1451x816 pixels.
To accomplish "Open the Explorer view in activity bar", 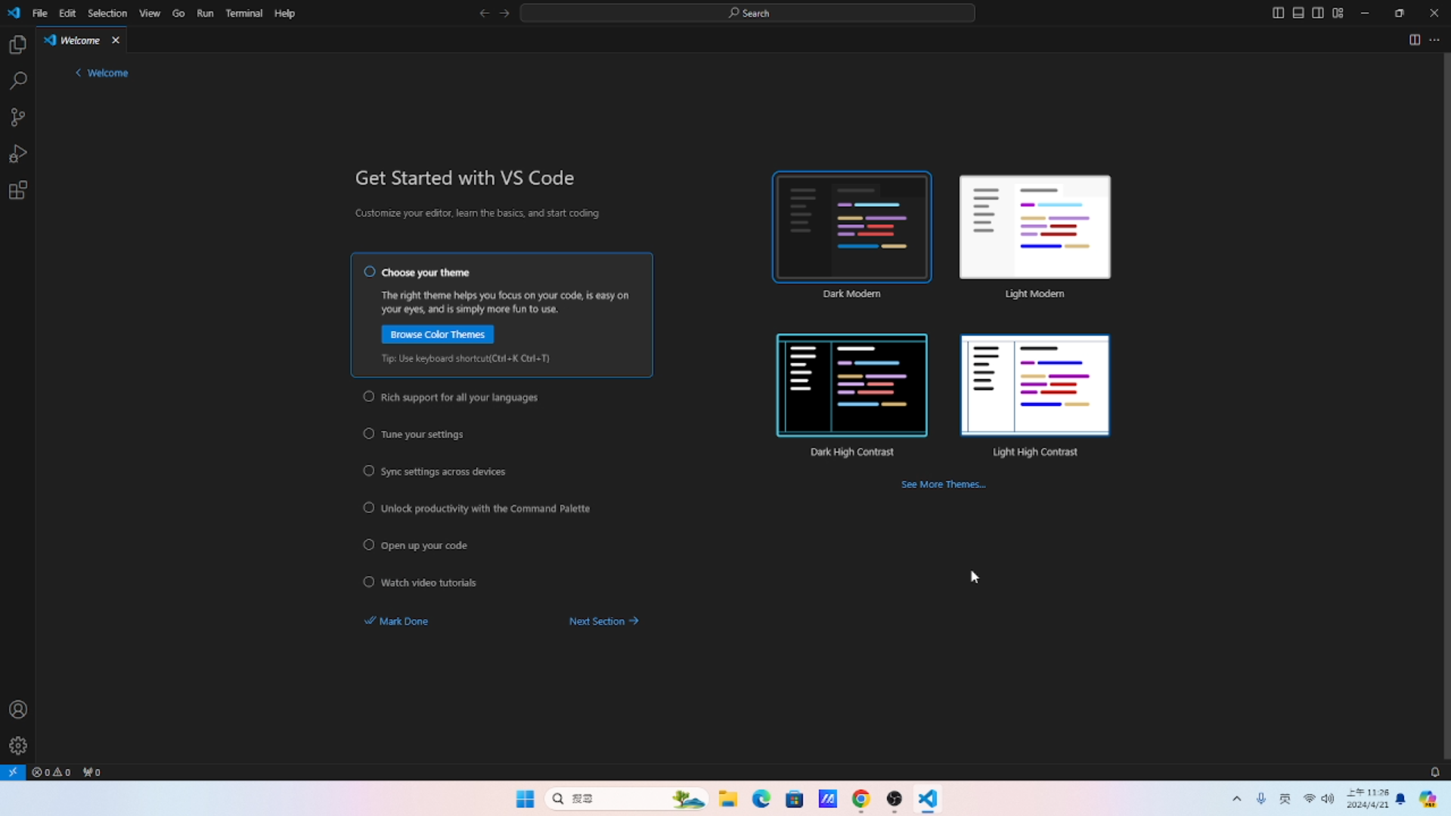I will tap(17, 45).
